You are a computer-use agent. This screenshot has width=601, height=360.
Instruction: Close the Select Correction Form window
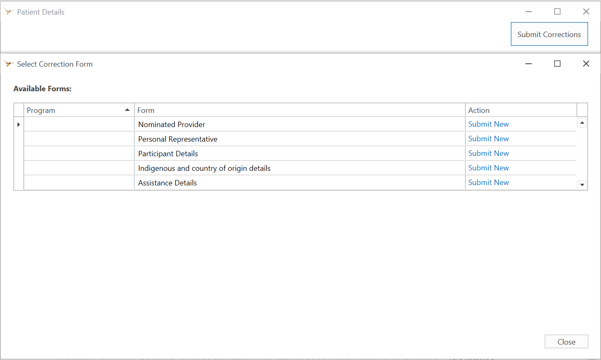pos(586,64)
